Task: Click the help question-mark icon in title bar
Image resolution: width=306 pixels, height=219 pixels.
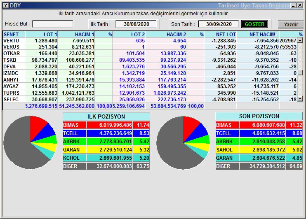Action: 6,5
